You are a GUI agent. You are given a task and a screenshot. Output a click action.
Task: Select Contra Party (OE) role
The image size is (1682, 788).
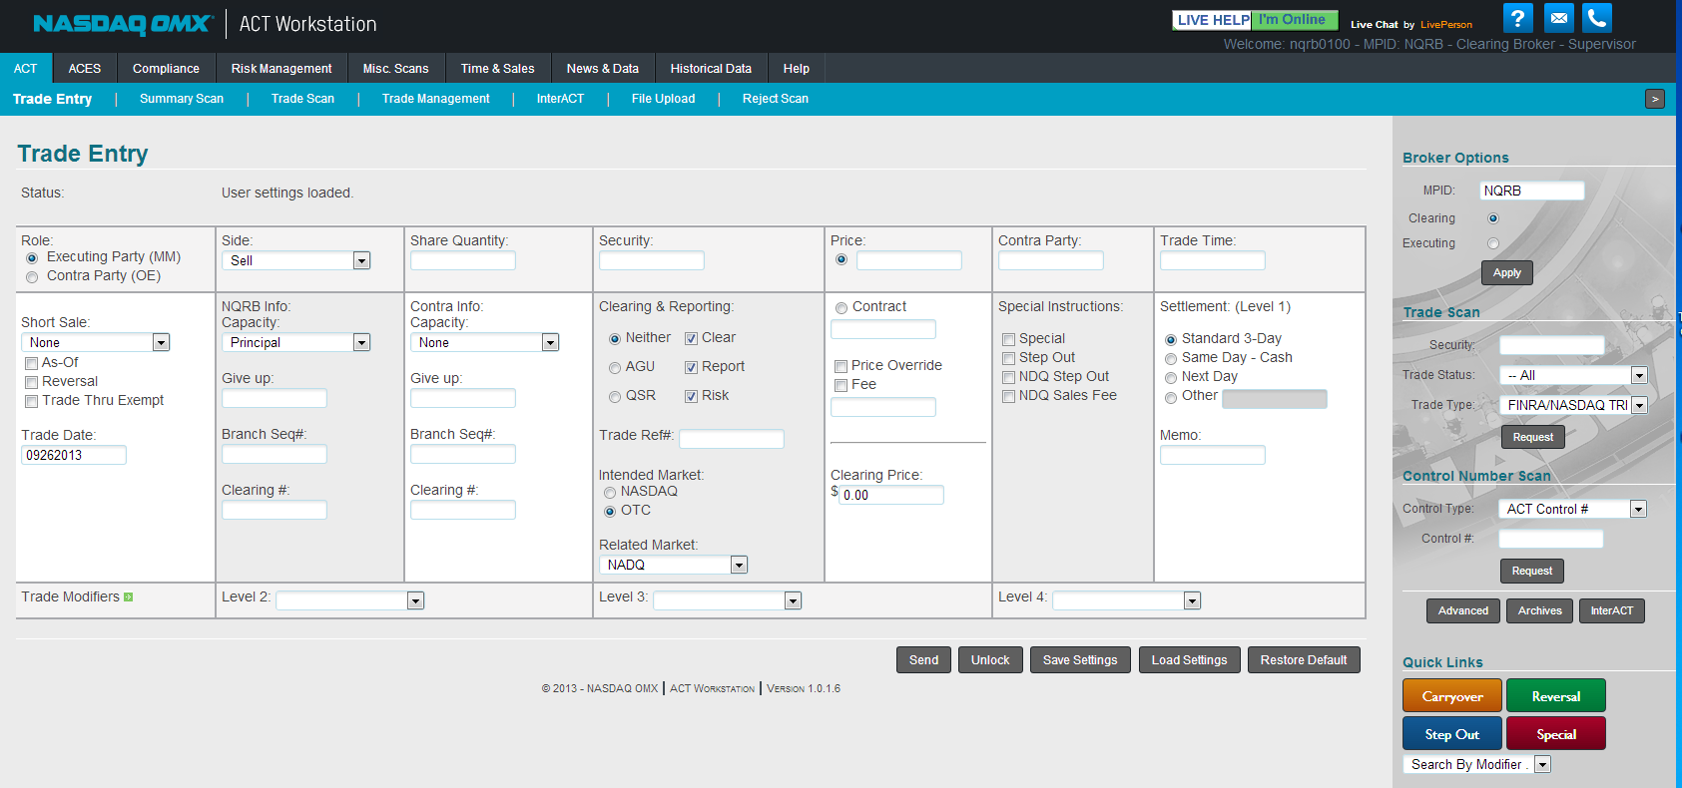pos(32,277)
